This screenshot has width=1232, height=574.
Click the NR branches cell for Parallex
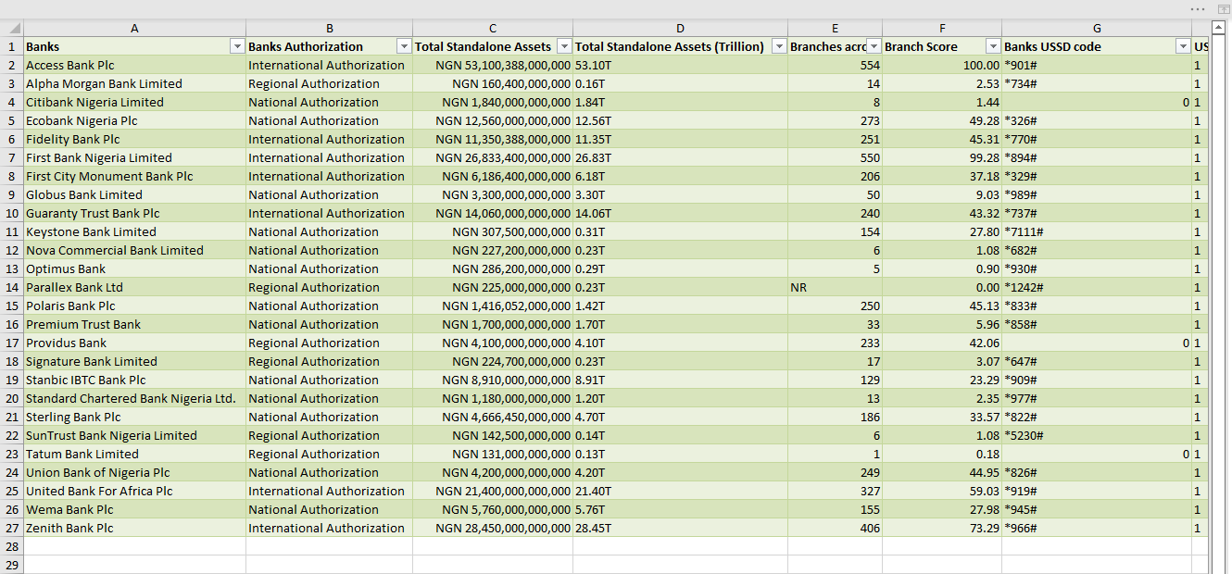pyautogui.click(x=835, y=287)
